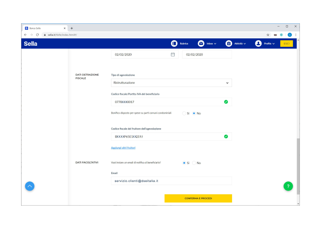
Task: Click the Profilo user avatar icon
Action: [258, 44]
